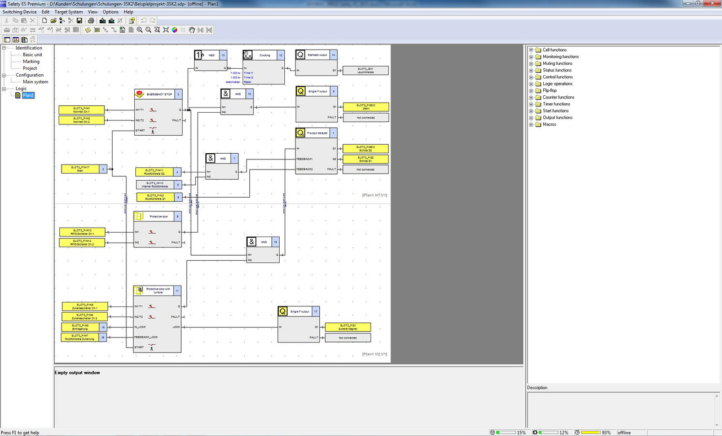This screenshot has height=436, width=722.
Task: Select Basic unit in the tree
Action: 32,55
